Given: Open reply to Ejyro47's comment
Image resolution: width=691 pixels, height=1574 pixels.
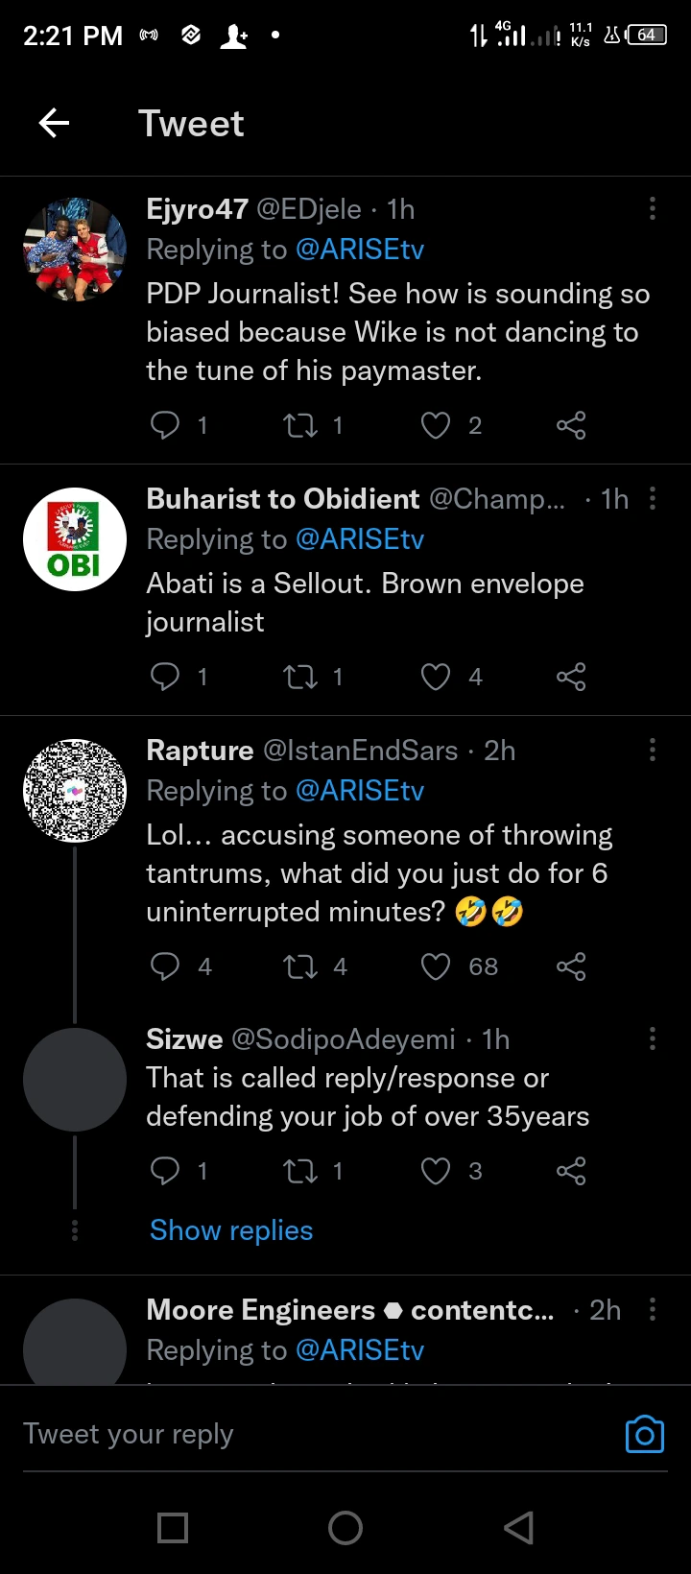Looking at the screenshot, I should pyautogui.click(x=165, y=425).
